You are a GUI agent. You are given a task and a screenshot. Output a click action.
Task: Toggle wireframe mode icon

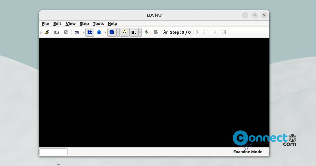click(77, 32)
